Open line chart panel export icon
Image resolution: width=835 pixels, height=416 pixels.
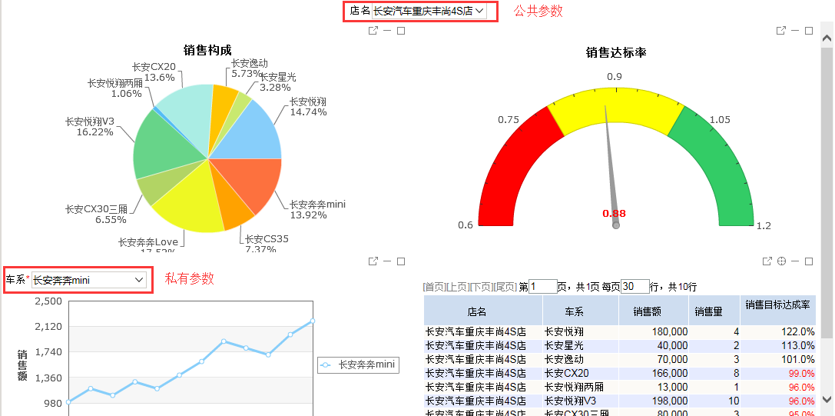tap(373, 261)
